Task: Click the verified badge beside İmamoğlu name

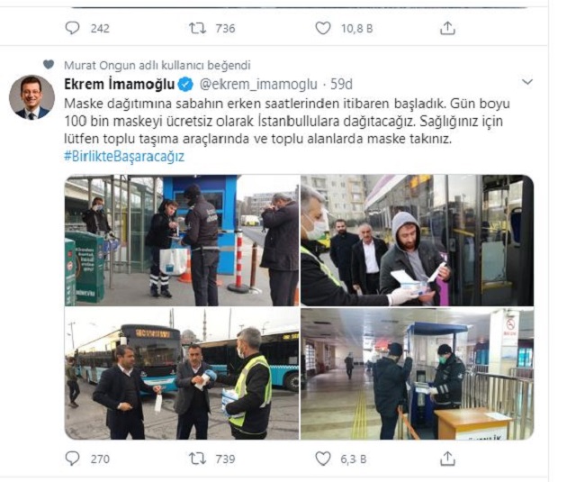Action: tap(185, 84)
